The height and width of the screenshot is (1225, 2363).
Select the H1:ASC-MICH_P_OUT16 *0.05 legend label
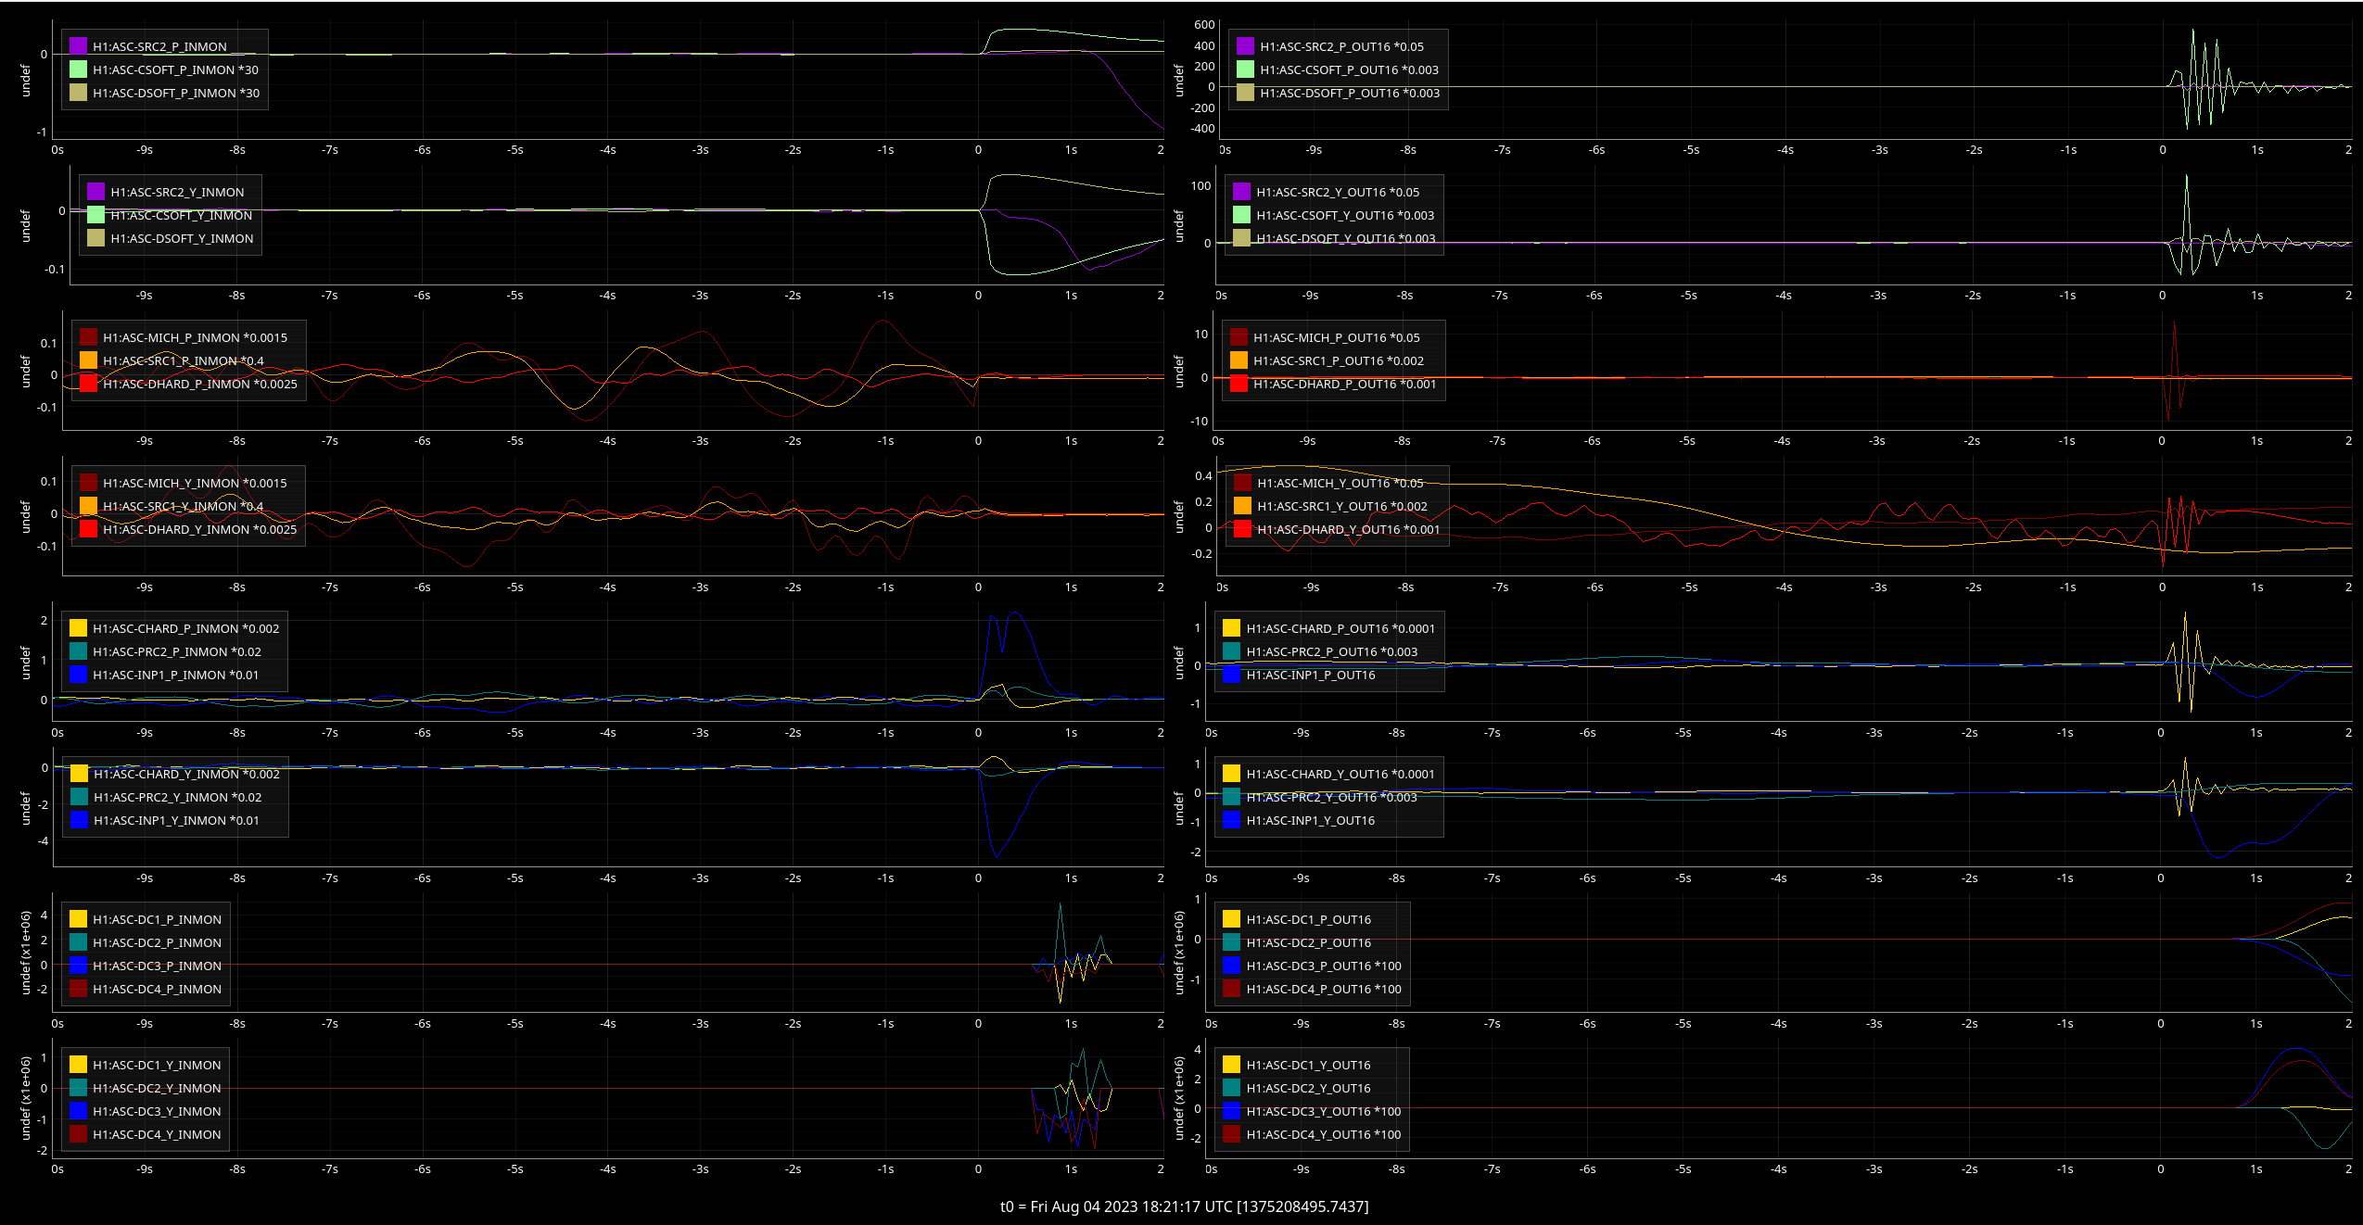tap(1337, 337)
